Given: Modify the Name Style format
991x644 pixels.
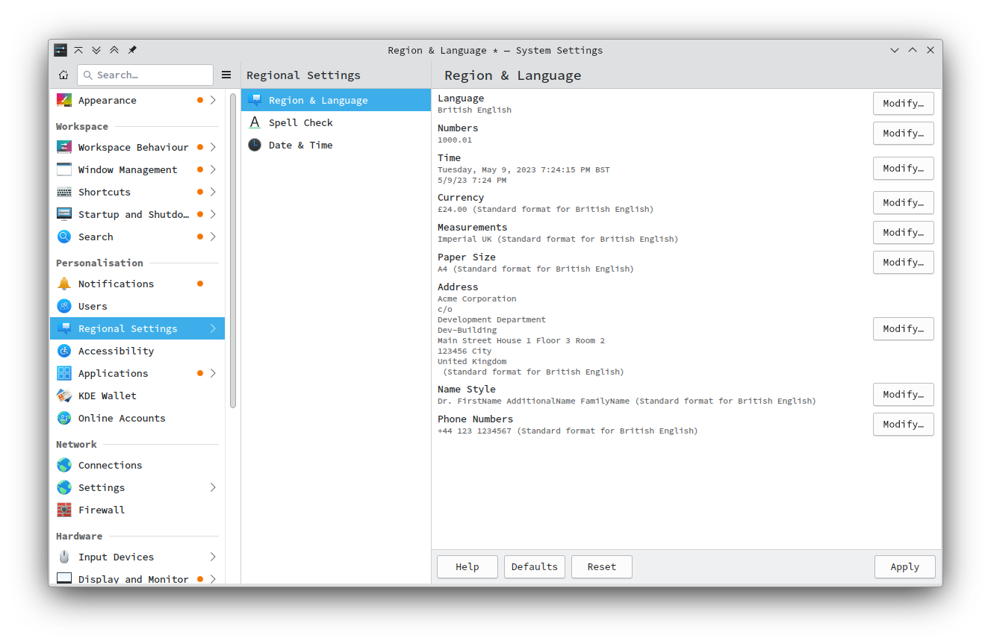Looking at the screenshot, I should coord(904,395).
